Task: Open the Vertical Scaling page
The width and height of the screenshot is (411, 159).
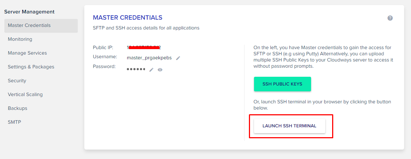Action: (25, 95)
